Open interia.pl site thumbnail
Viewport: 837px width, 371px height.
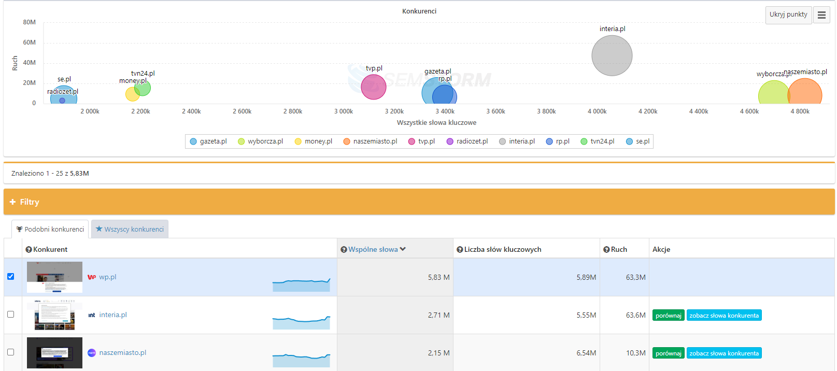click(54, 315)
